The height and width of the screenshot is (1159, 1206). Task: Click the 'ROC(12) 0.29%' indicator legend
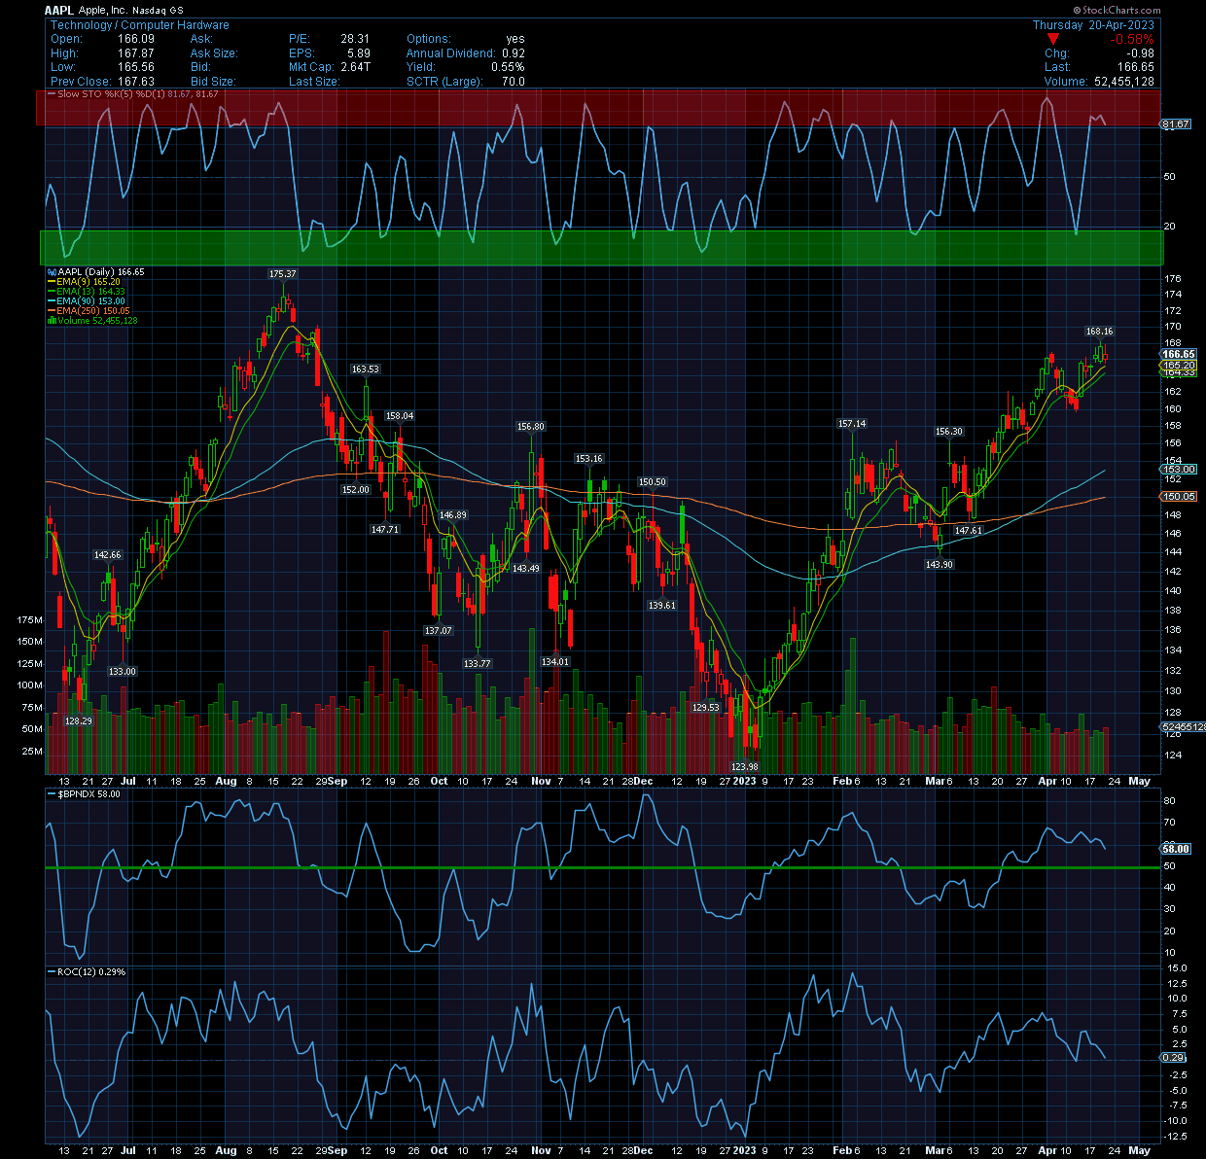pos(88,971)
